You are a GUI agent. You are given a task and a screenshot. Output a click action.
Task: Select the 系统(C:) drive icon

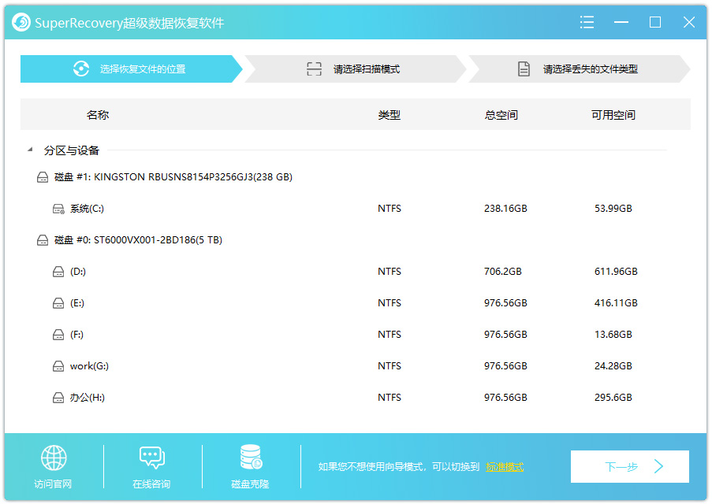click(58, 208)
